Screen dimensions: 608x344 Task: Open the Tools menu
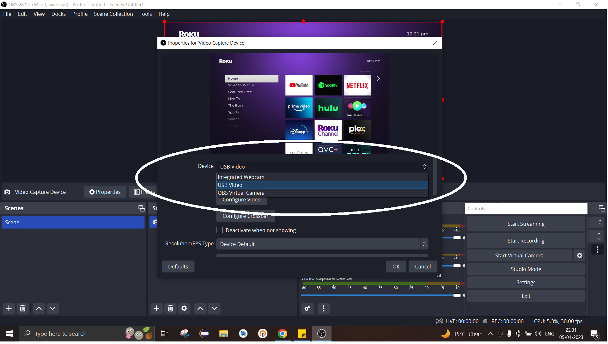click(146, 14)
